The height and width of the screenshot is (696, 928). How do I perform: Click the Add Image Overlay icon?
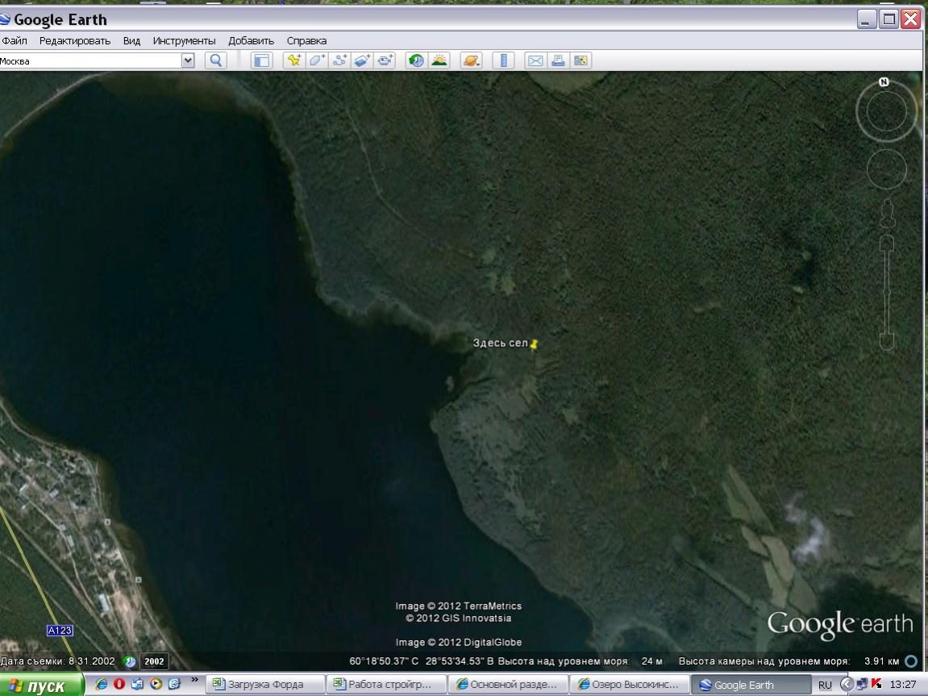point(363,60)
